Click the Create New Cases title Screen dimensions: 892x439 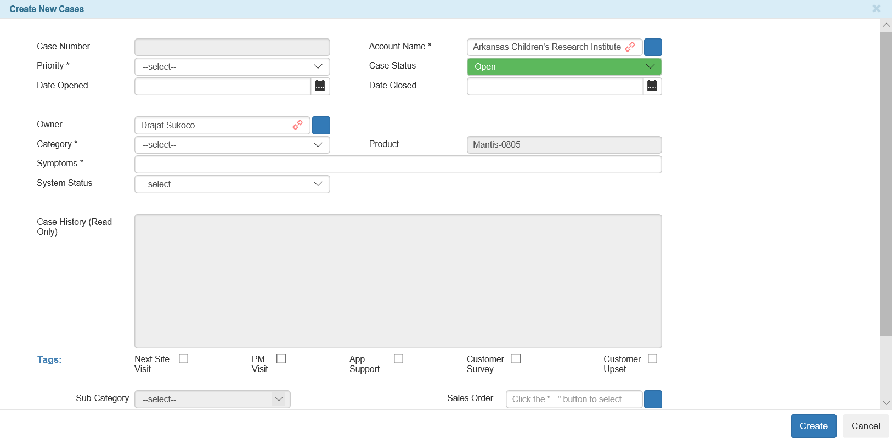click(x=47, y=9)
